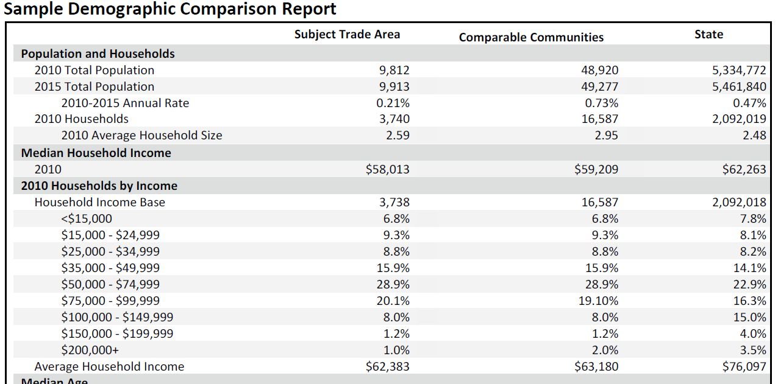Screen dimensions: 778x384
Task: Click the 'Household Income Base' row label
Action: click(x=99, y=202)
